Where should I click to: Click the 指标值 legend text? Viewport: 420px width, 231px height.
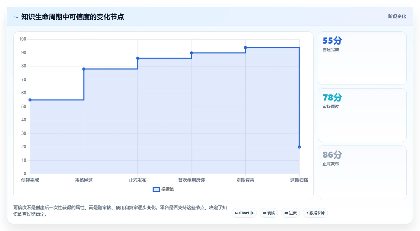click(x=168, y=189)
